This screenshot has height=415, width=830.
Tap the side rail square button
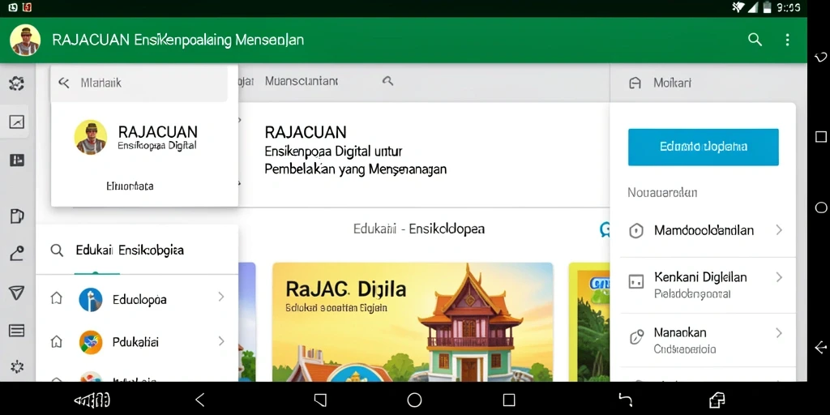[821, 136]
